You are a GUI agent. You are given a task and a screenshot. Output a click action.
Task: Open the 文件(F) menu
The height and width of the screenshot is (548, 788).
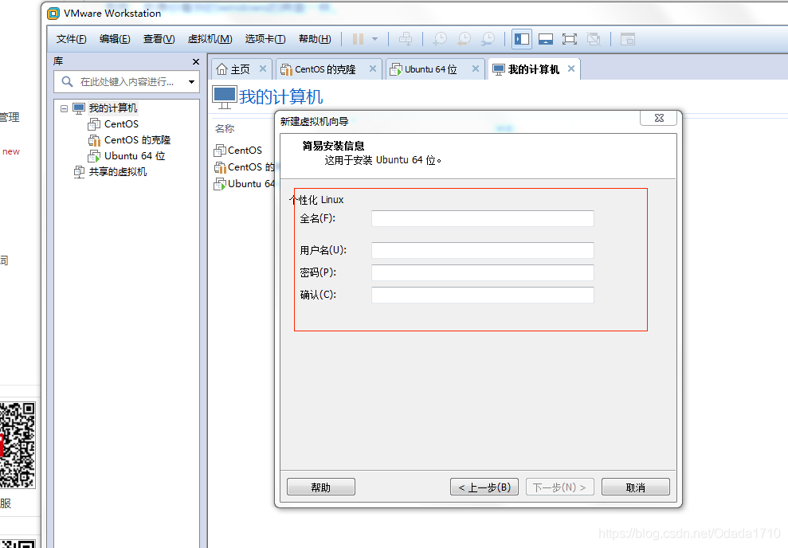[x=71, y=39]
